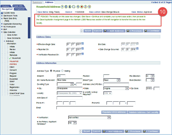Click Street # field containing 612
The height and width of the screenshot is (135, 172).
click(x=61, y=76)
